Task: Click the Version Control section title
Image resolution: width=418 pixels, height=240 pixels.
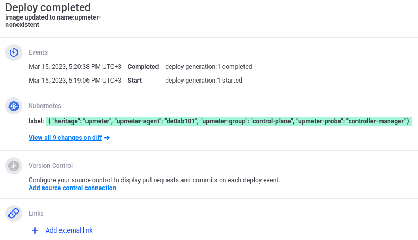Action: pos(50,166)
